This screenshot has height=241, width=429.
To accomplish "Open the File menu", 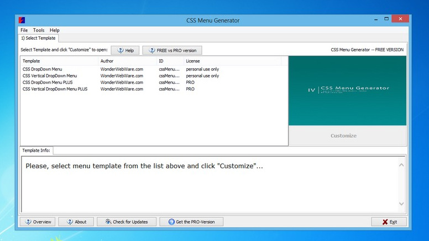I will tap(24, 30).
